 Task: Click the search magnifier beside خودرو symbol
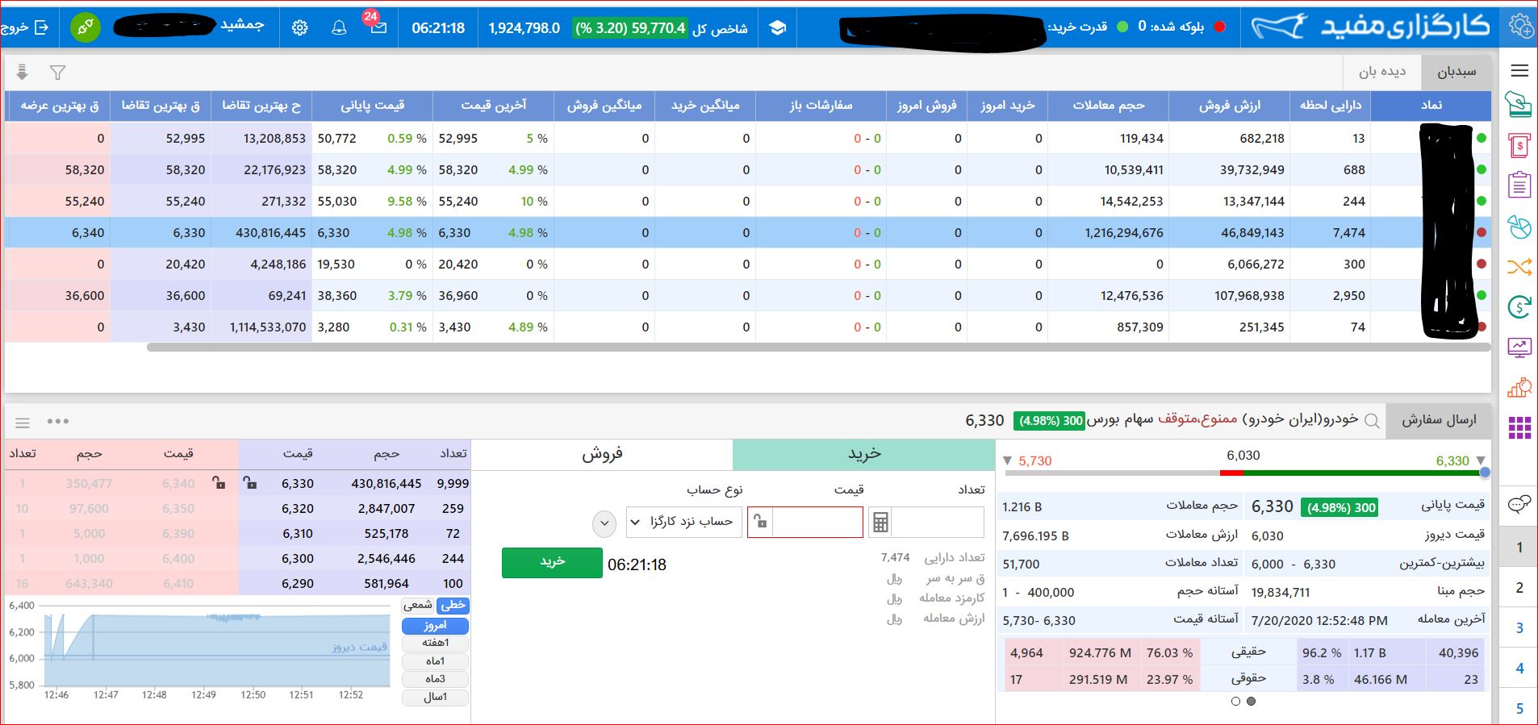[1372, 420]
